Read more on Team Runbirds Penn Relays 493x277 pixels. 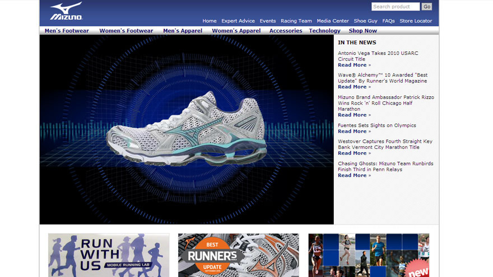point(354,175)
